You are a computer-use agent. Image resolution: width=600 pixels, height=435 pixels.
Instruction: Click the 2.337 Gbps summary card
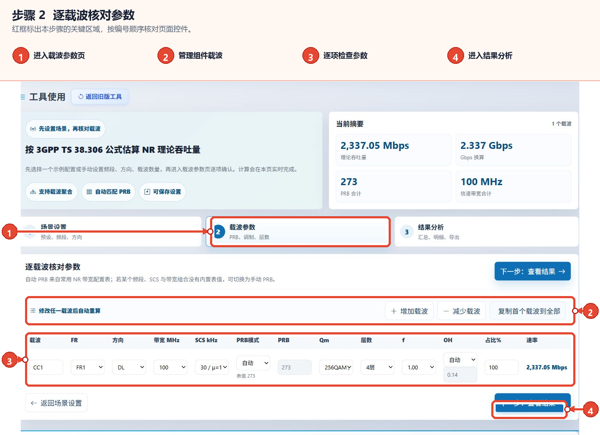point(513,150)
